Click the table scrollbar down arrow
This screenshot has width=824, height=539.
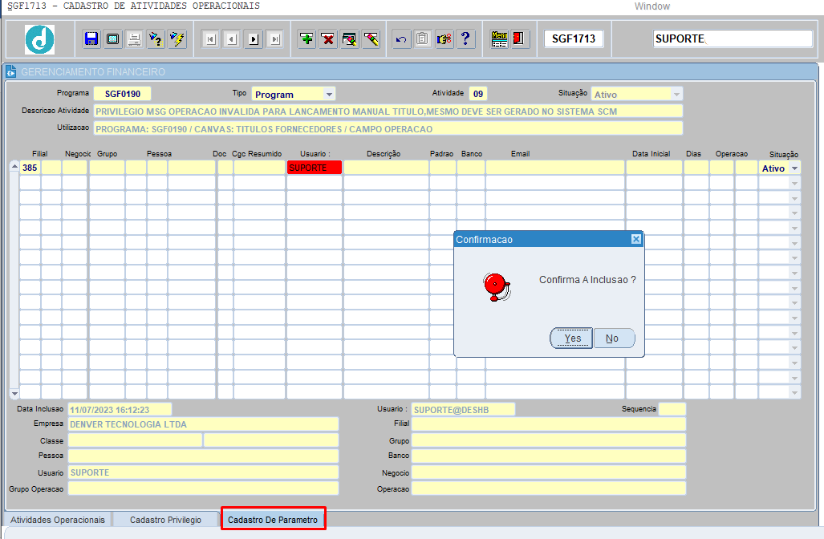14,394
